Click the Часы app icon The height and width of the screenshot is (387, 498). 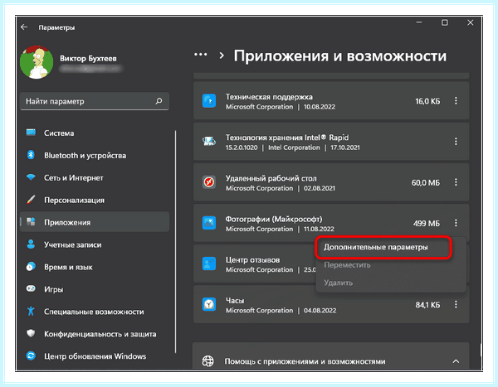click(209, 304)
